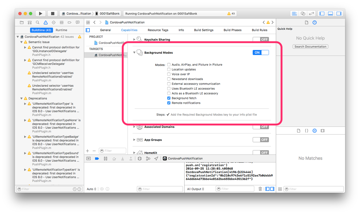Collapse the Deprecations group
Viewport: 360px width, 214px height.
click(x=22, y=98)
